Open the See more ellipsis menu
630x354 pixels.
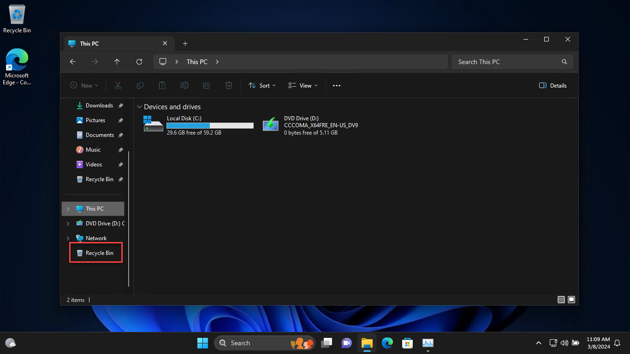click(x=336, y=85)
